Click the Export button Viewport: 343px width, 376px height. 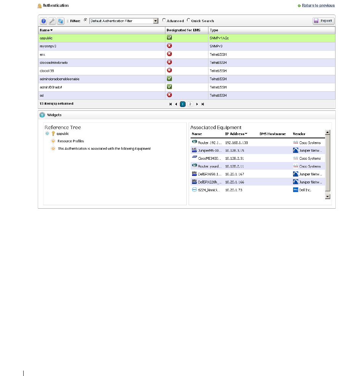click(x=324, y=21)
